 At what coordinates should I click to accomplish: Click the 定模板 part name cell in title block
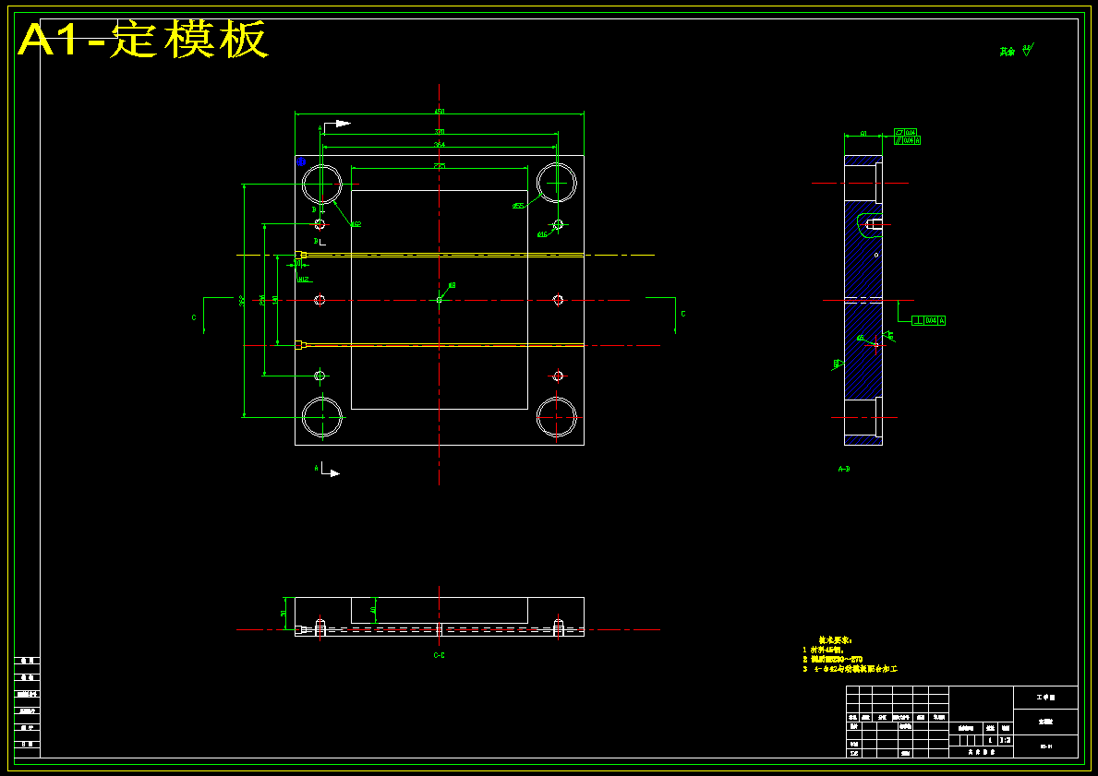(x=1045, y=722)
